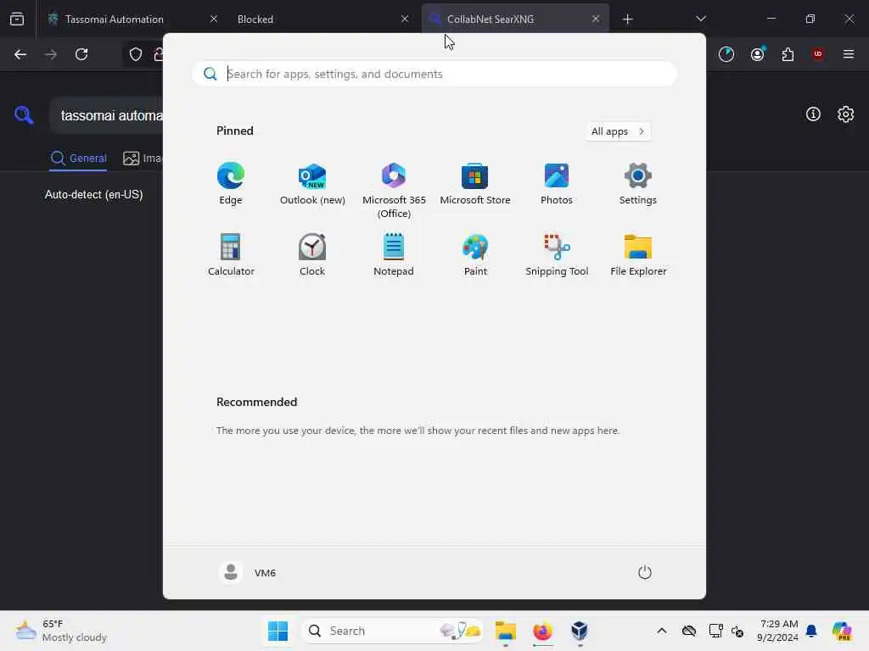Screen dimensions: 869x651
Task: Click the tassomai automa search query field
Action: pos(108,115)
